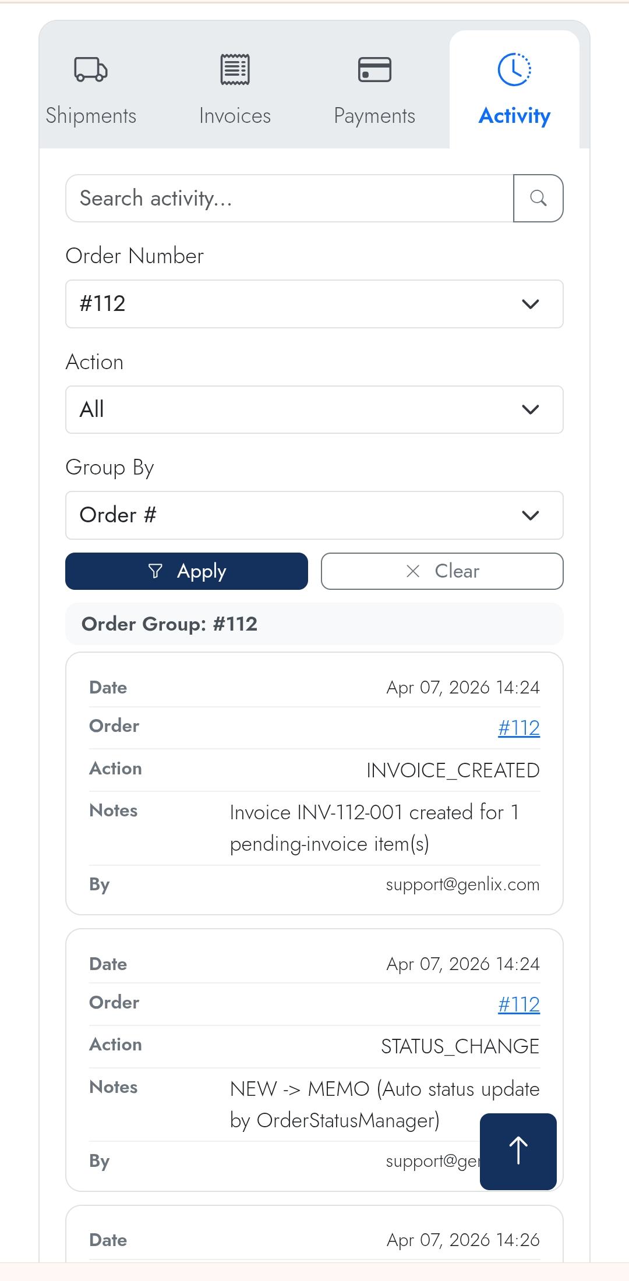Open the Group By dropdown
629x1281 pixels.
314,515
